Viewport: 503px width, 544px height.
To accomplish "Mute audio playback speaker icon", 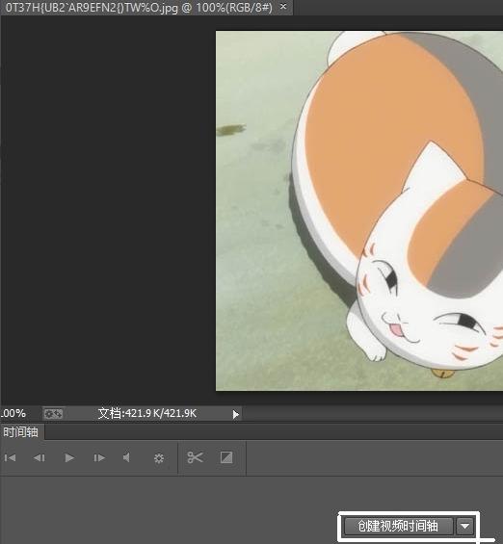I will 126,457.
